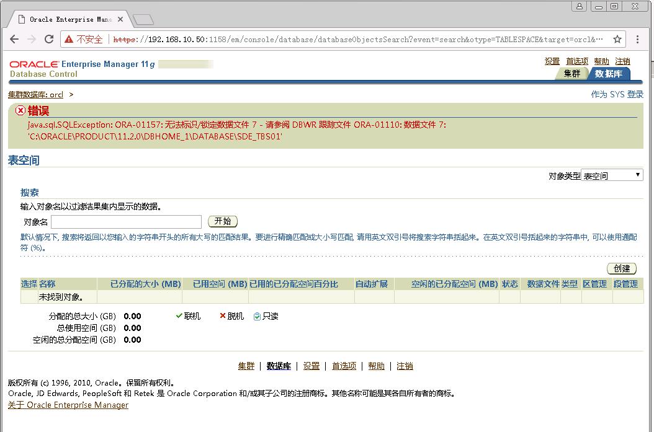Open the footer 设置 link
654x432 pixels.
(x=311, y=366)
